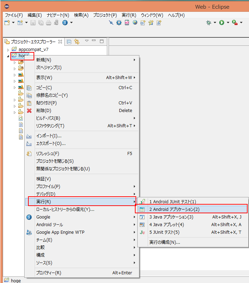Choose プロジェクトを閉じる(S)

coord(82,161)
